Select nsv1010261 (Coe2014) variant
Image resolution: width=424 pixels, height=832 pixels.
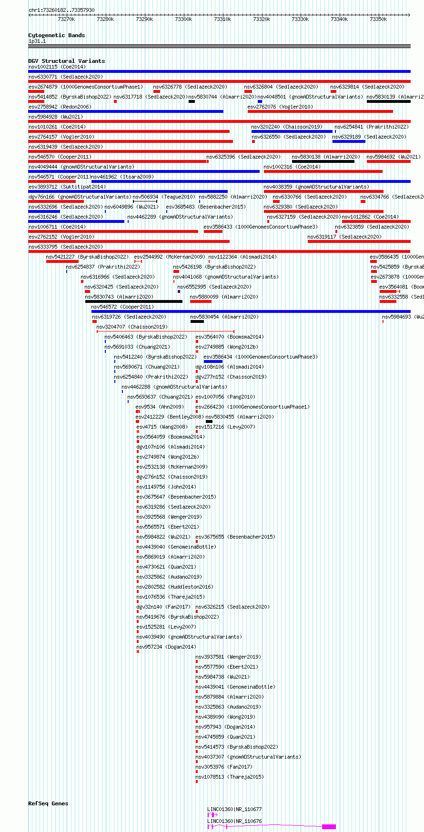tap(57, 127)
